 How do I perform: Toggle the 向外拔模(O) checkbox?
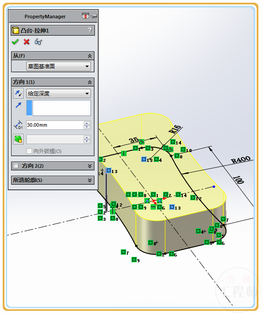click(x=29, y=151)
